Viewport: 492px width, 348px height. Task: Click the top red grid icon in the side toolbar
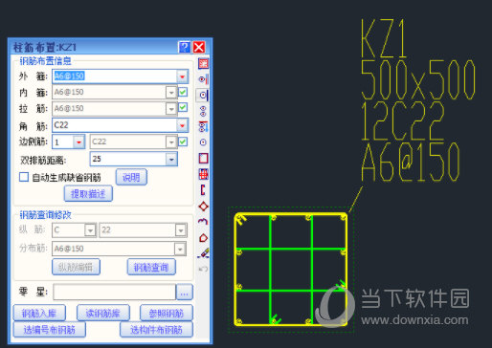point(203,63)
